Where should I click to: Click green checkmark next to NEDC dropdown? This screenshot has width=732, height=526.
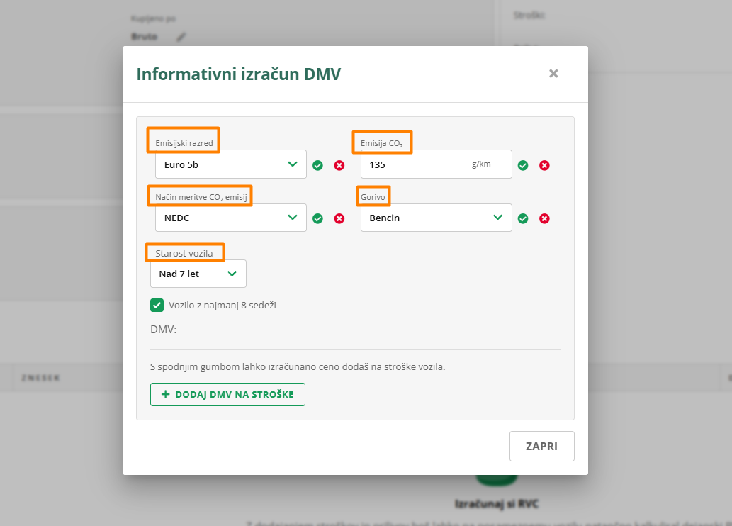317,218
